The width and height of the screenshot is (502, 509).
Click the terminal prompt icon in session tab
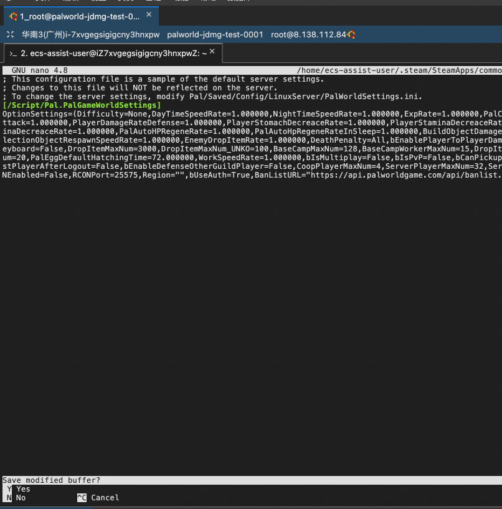tap(13, 54)
